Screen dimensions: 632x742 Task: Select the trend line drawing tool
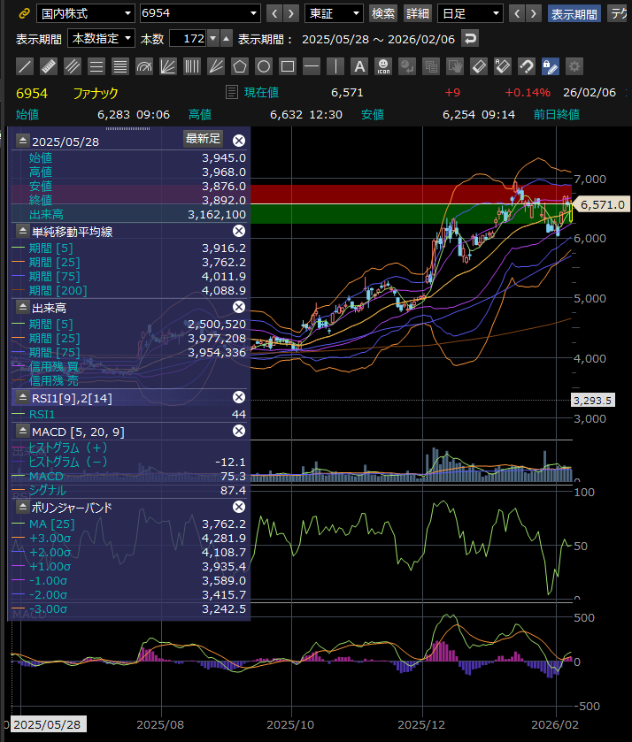(25, 66)
